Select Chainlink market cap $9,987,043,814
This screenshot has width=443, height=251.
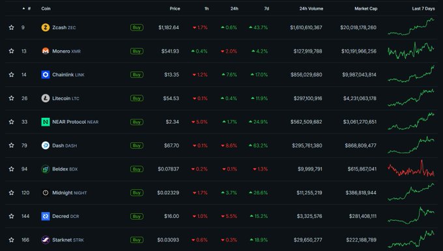pyautogui.click(x=359, y=74)
